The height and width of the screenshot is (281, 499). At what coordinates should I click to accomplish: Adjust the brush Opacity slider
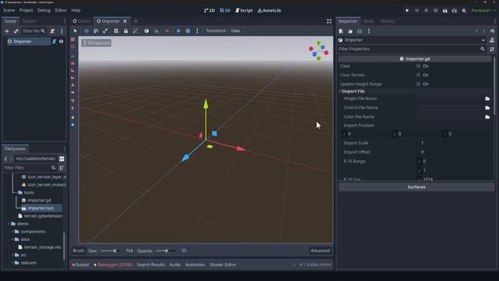[166, 251]
